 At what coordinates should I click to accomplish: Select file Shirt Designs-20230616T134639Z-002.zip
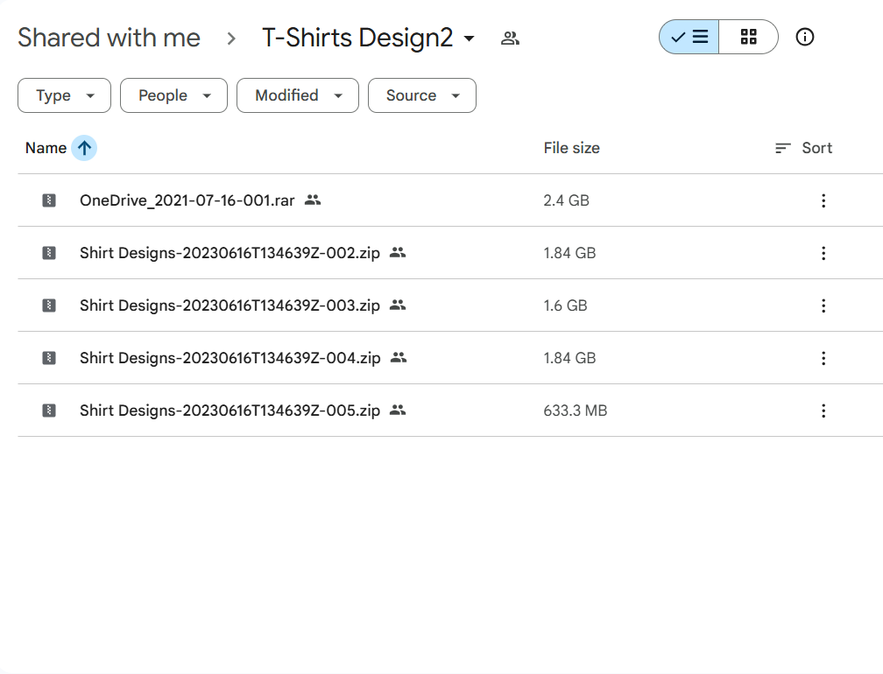(230, 253)
